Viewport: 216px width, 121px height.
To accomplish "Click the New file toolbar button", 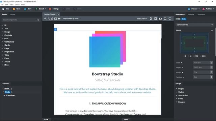I will tap(6, 9).
